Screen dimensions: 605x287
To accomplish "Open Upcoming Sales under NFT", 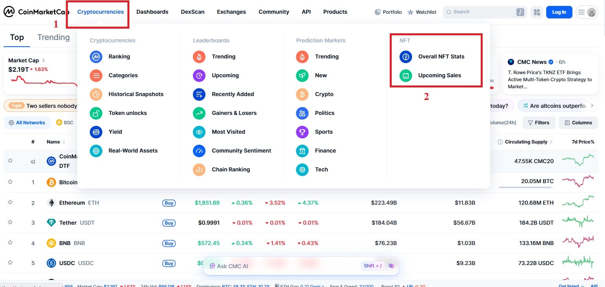I will 431,75.
